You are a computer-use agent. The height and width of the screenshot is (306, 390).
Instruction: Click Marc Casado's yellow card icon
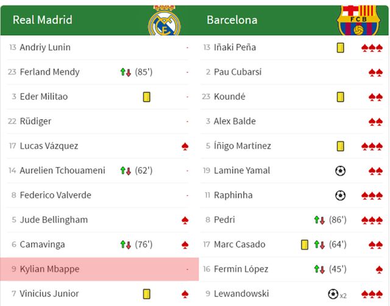click(304, 244)
